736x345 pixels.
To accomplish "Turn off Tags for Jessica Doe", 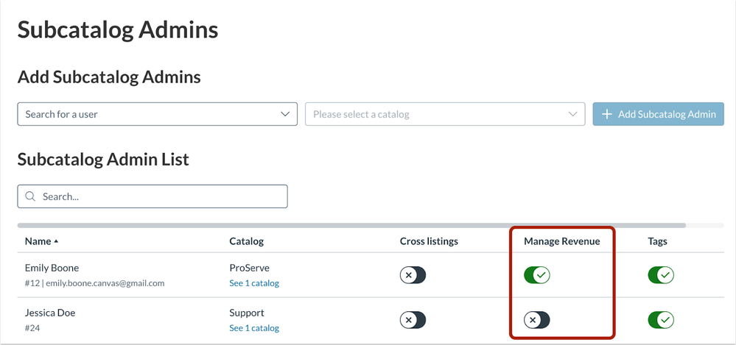I will [x=661, y=320].
